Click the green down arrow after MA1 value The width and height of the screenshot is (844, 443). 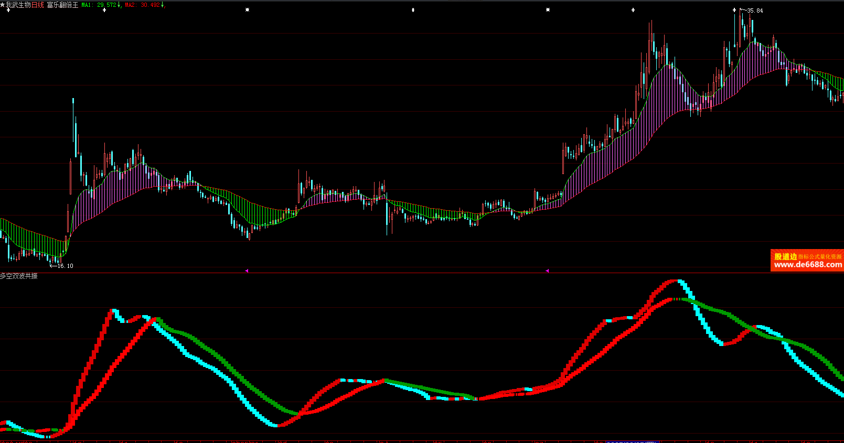pos(119,5)
